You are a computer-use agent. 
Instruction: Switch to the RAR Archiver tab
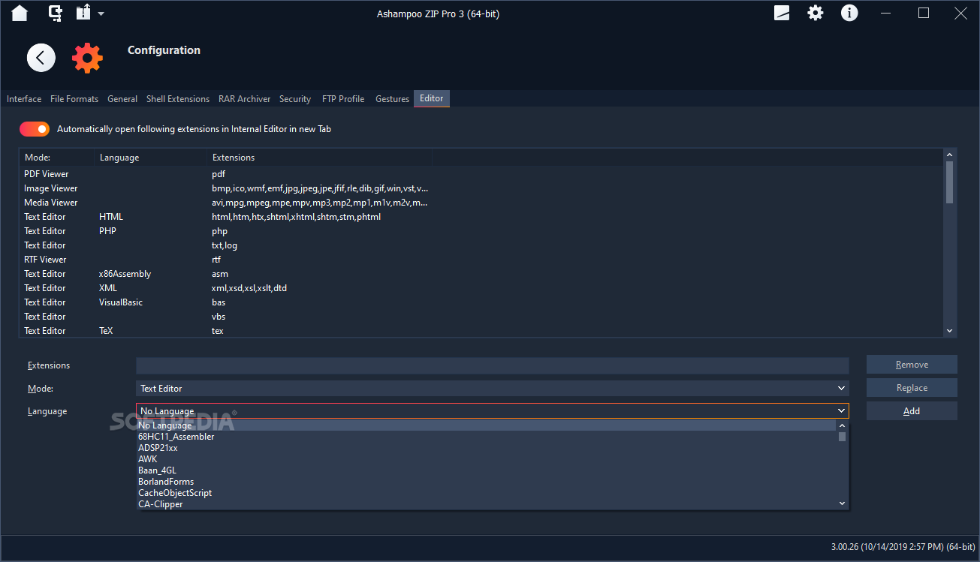point(245,99)
